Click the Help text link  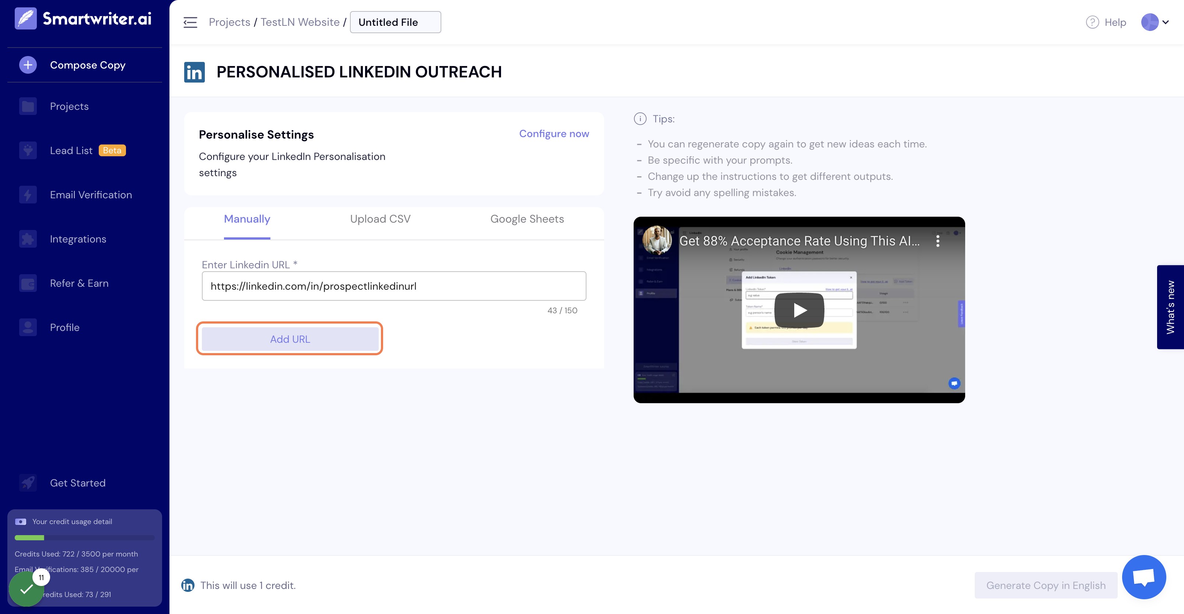pyautogui.click(x=1115, y=22)
